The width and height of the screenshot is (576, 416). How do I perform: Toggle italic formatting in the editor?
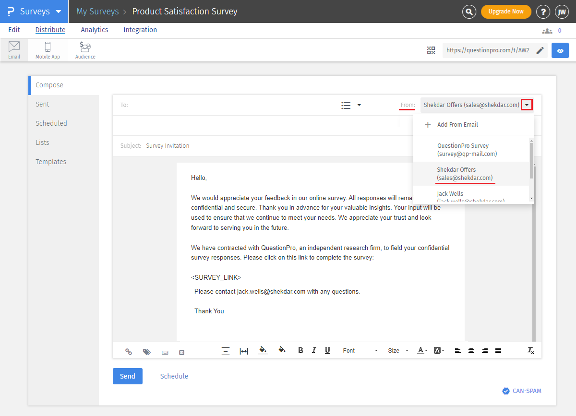pyautogui.click(x=314, y=351)
